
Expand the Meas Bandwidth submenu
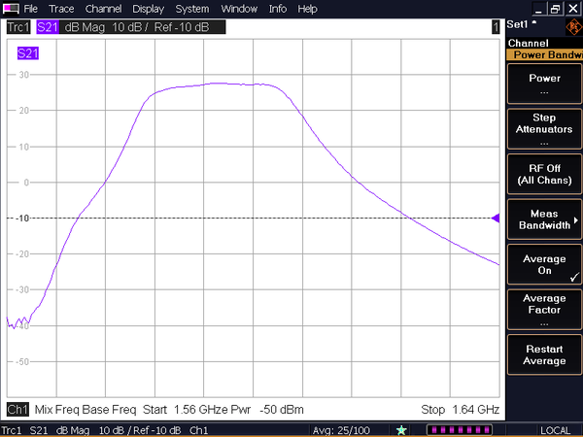[544, 219]
